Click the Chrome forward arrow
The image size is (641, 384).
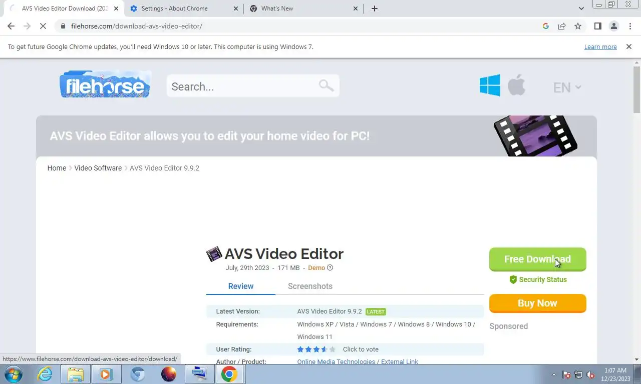pos(27,26)
